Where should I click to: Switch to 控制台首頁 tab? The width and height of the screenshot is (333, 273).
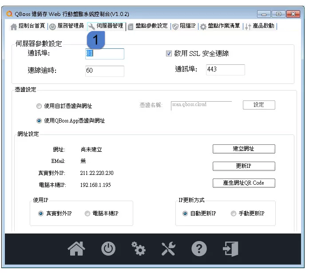(x=28, y=26)
